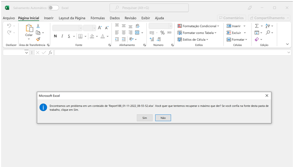Click Sim in the recovery dialog
This screenshot has width=294, height=167.
tap(144, 118)
